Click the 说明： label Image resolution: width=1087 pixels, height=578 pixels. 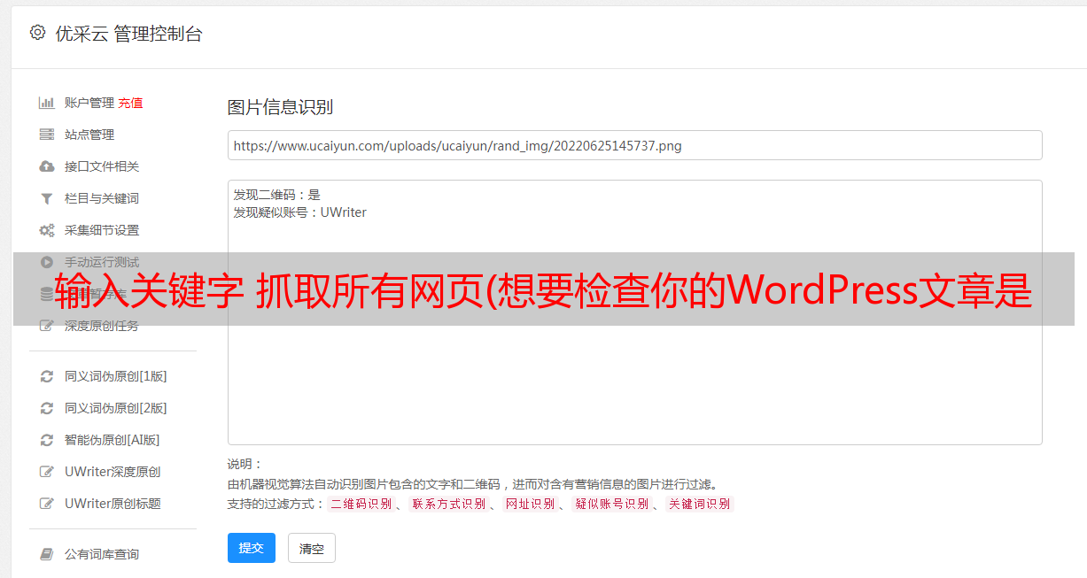(x=245, y=464)
